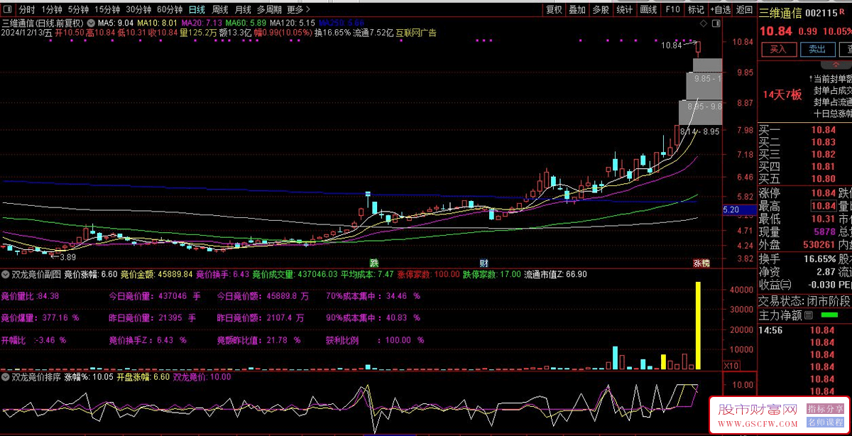Click the R badge beside 002115
Image resolution: width=852 pixels, height=436 pixels.
pyautogui.click(x=842, y=13)
